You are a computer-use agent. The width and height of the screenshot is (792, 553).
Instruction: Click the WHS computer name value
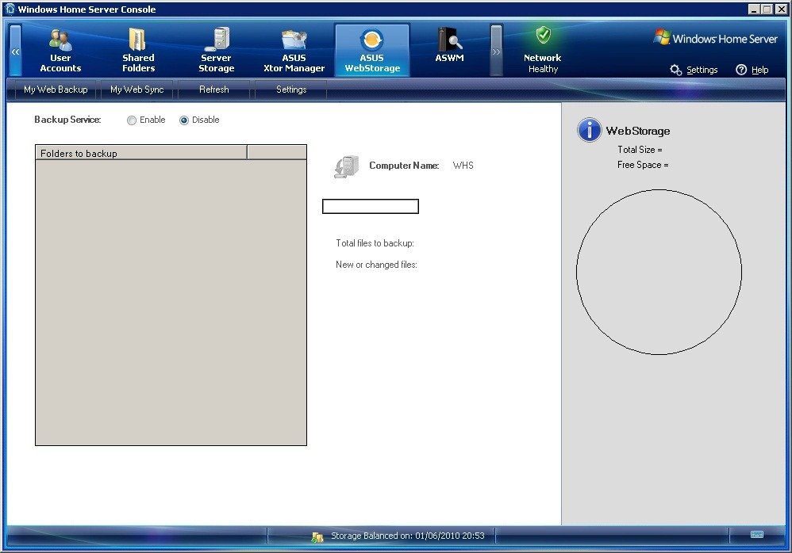tap(463, 166)
